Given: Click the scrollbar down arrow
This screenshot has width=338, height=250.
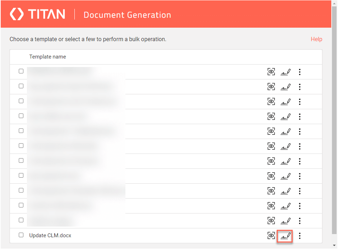Looking at the screenshot, I should pos(334,245).
